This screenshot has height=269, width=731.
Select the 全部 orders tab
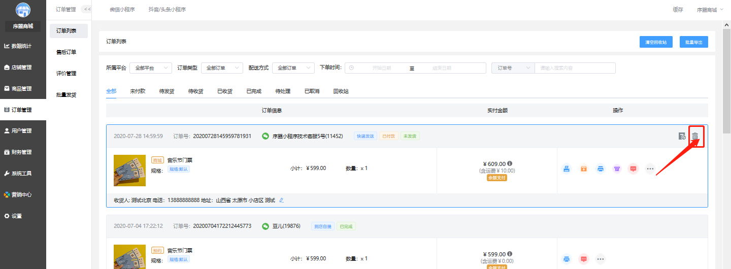(111, 91)
